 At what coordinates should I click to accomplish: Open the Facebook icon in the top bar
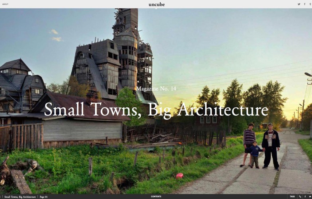pyautogui.click(x=305, y=4)
